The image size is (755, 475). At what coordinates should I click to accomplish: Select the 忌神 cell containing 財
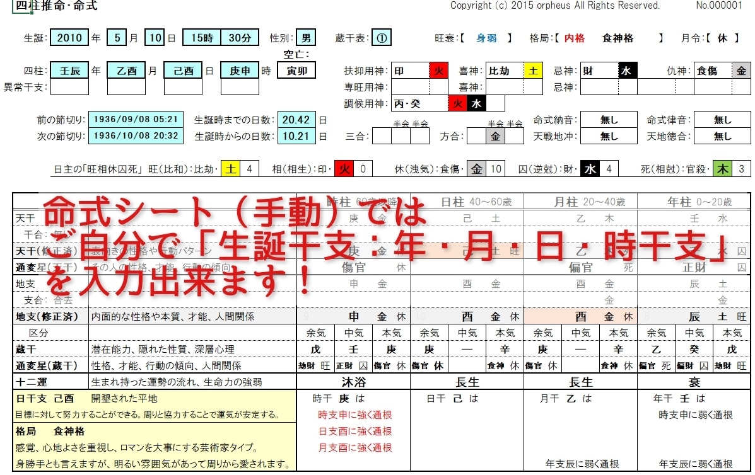click(599, 71)
